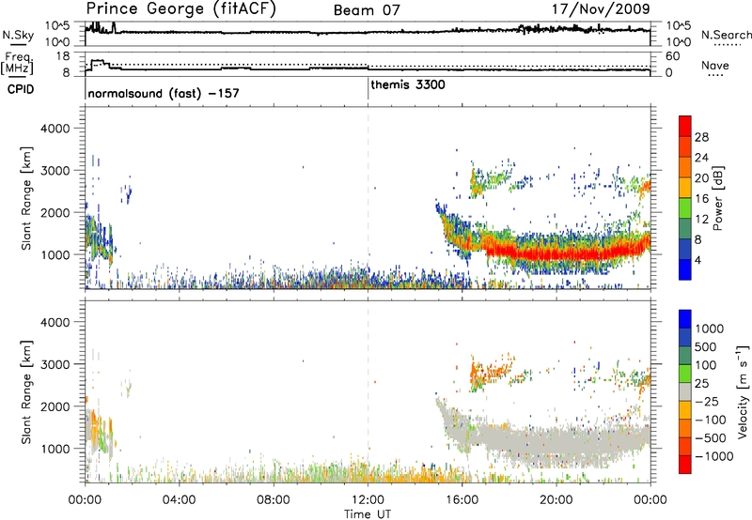Click the '28' label on the power colorbar
Viewport: 752px width, 520px height.
[701, 137]
